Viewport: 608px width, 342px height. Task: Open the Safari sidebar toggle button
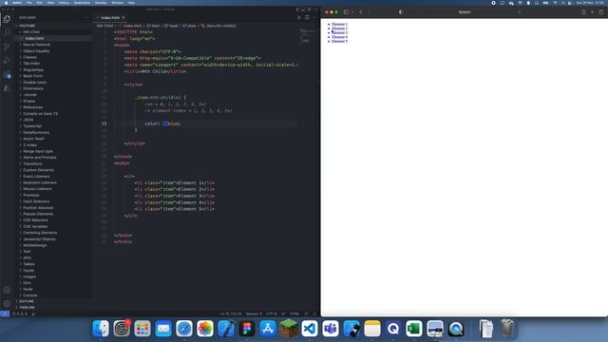346,12
